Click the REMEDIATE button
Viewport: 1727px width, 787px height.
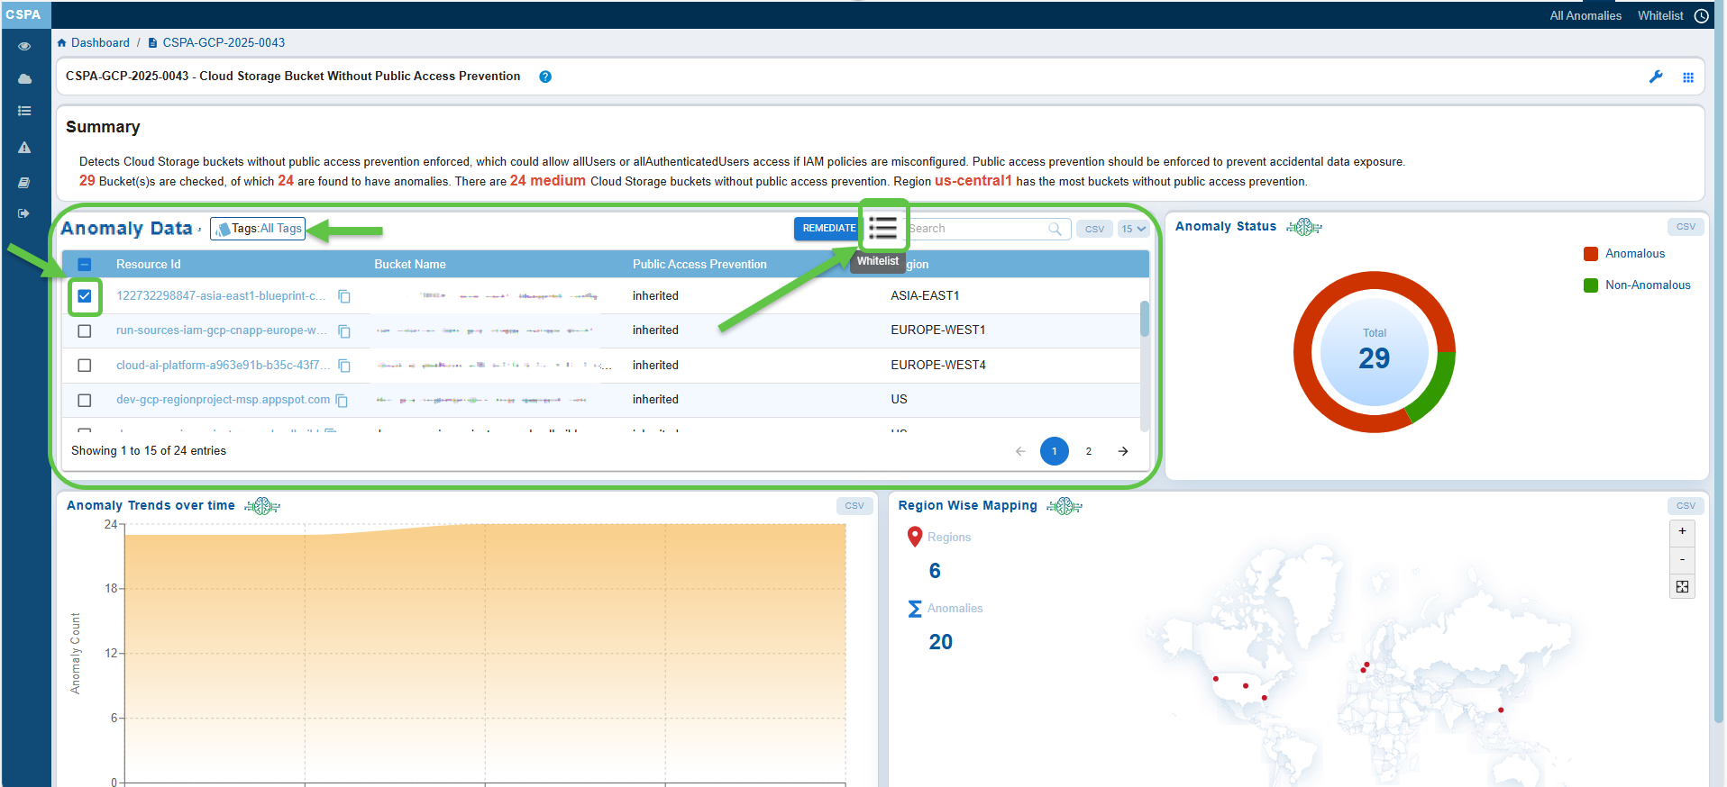[x=828, y=229]
